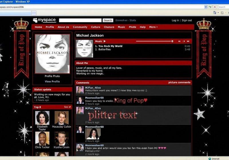Open Macaulay Culkin's Top 8 photo

pos(62,118)
